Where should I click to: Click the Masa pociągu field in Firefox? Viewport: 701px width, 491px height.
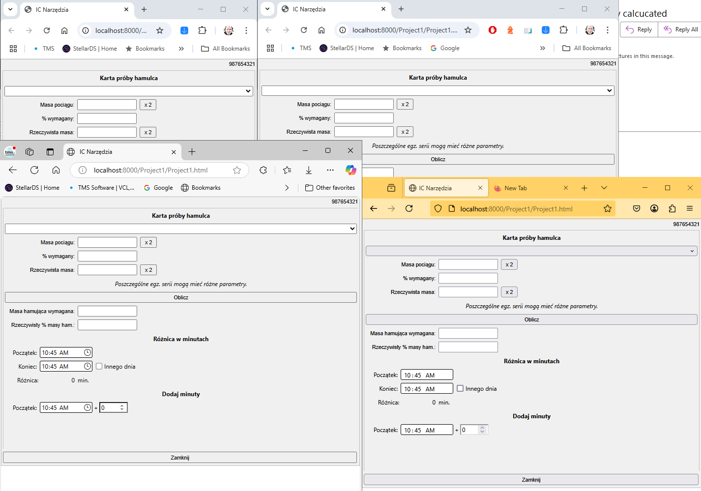point(468,264)
